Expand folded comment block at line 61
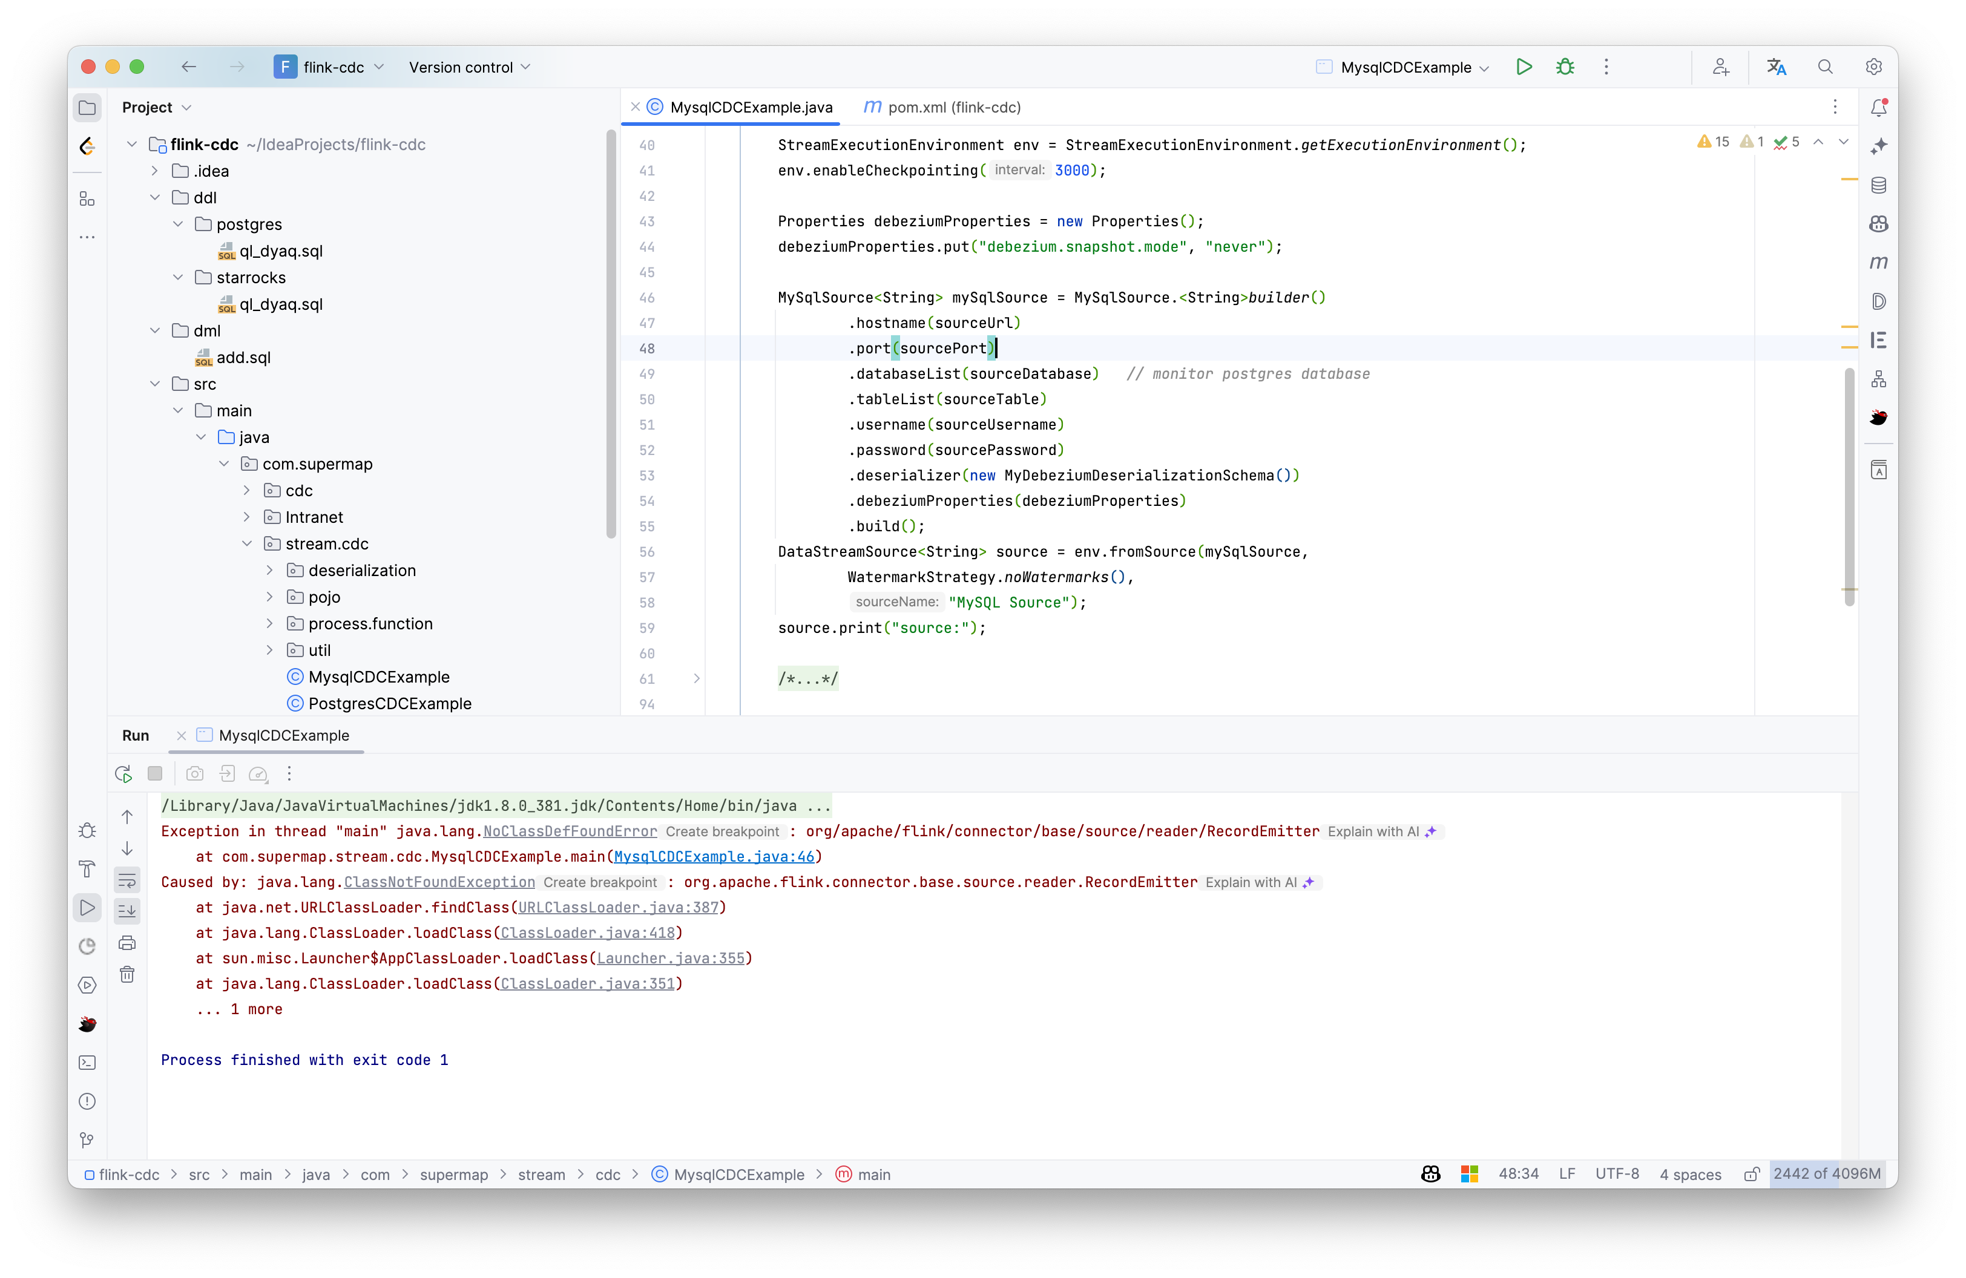This screenshot has width=1966, height=1278. tap(696, 678)
